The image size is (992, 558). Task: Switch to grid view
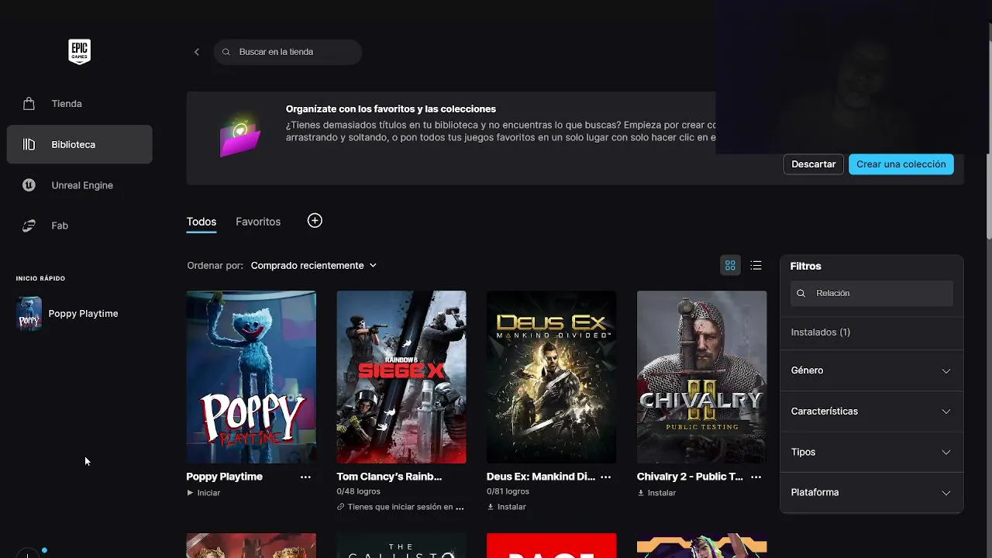[730, 266]
